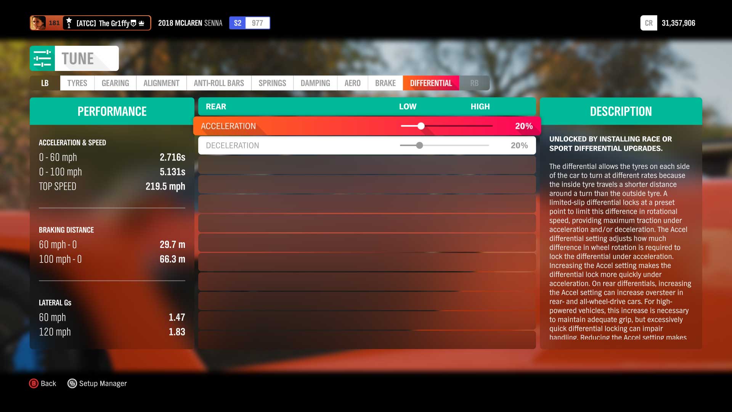732x412 pixels.
Task: Click the Lateral Gs heading
Action: click(x=55, y=303)
